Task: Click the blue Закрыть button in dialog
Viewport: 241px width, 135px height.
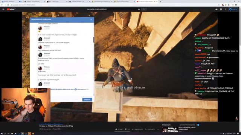Action: coord(87,100)
